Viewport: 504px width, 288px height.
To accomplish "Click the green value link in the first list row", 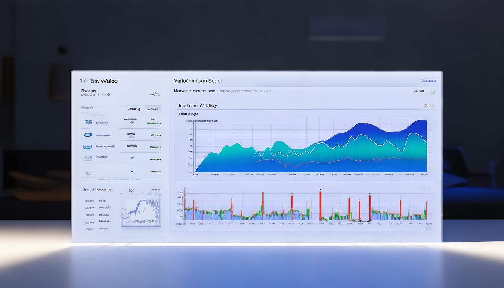I will tap(154, 122).
